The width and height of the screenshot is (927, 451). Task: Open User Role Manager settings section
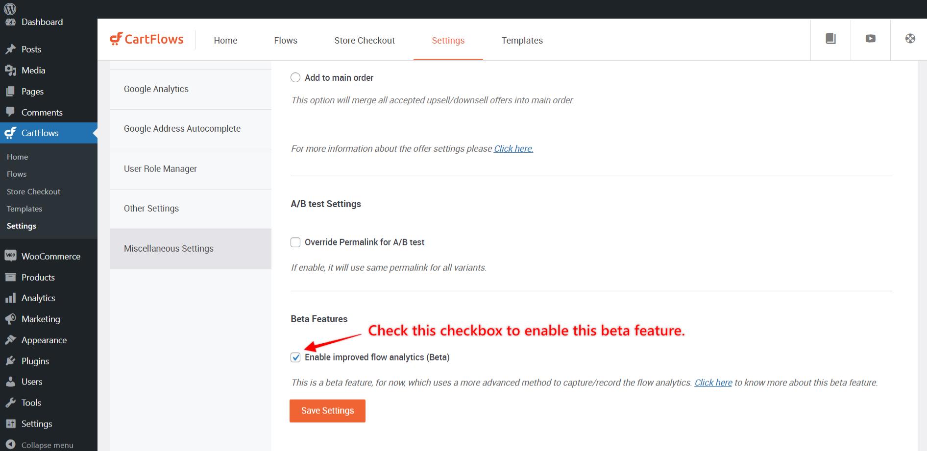(160, 169)
